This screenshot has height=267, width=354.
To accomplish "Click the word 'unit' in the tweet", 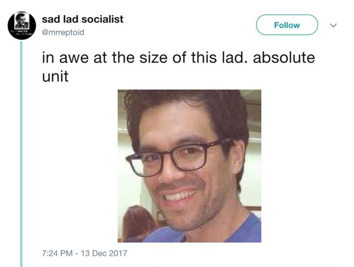I will point(55,77).
